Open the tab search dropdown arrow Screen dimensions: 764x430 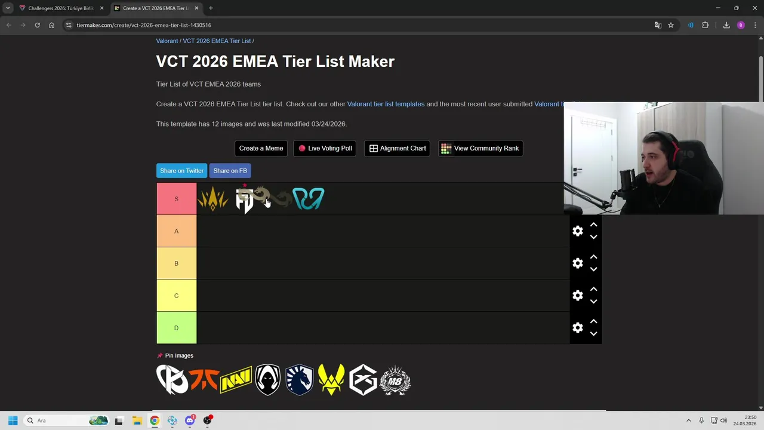[x=8, y=8]
